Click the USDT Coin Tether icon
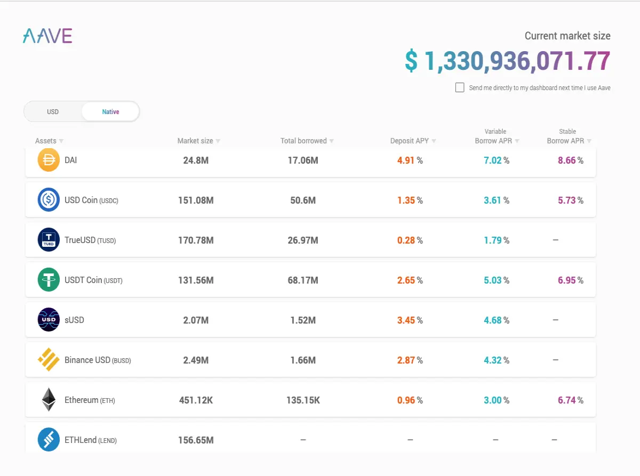640x476 pixels. point(49,280)
